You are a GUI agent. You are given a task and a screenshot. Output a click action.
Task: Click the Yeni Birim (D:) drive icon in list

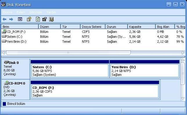(4, 41)
